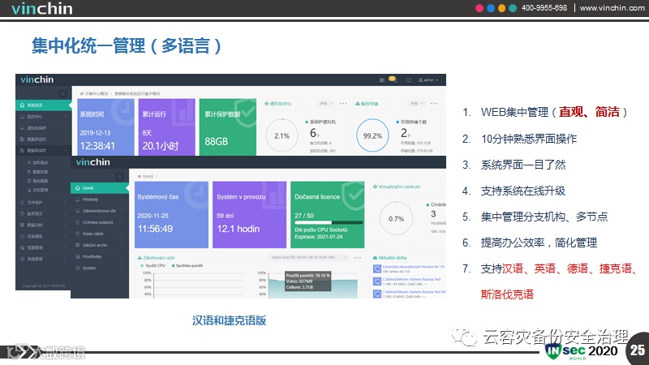This screenshot has height=365, width=649.
Task: Click the Ochrana souborů sidebar icon
Action: (77, 222)
